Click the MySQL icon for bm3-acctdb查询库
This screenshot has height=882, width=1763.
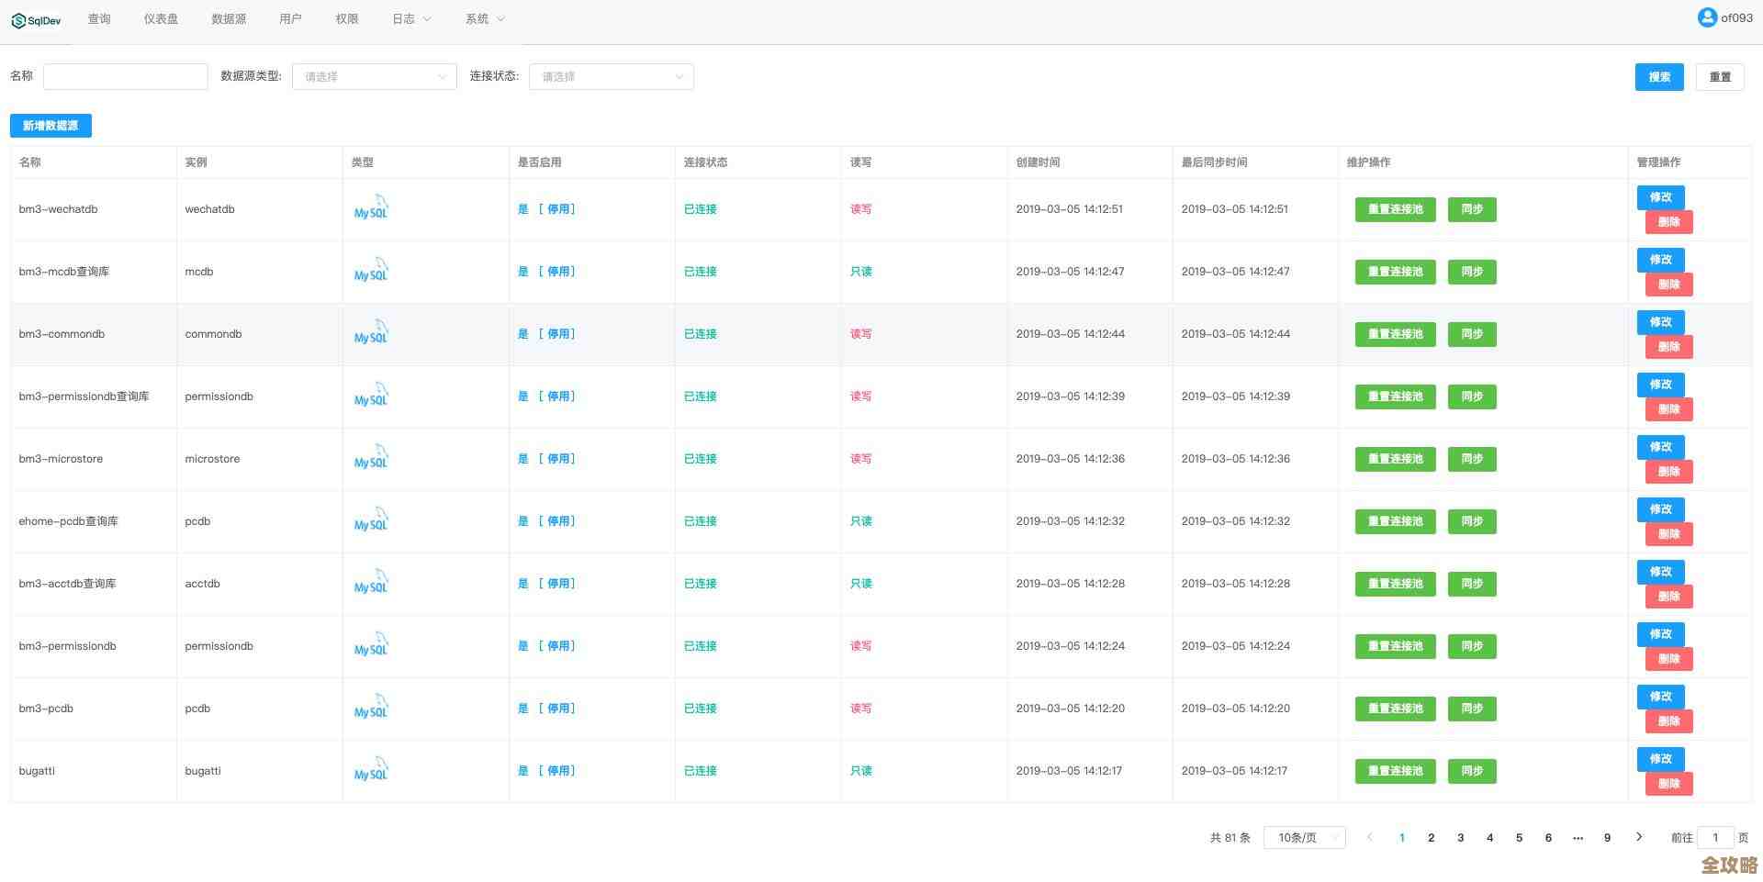tap(370, 584)
